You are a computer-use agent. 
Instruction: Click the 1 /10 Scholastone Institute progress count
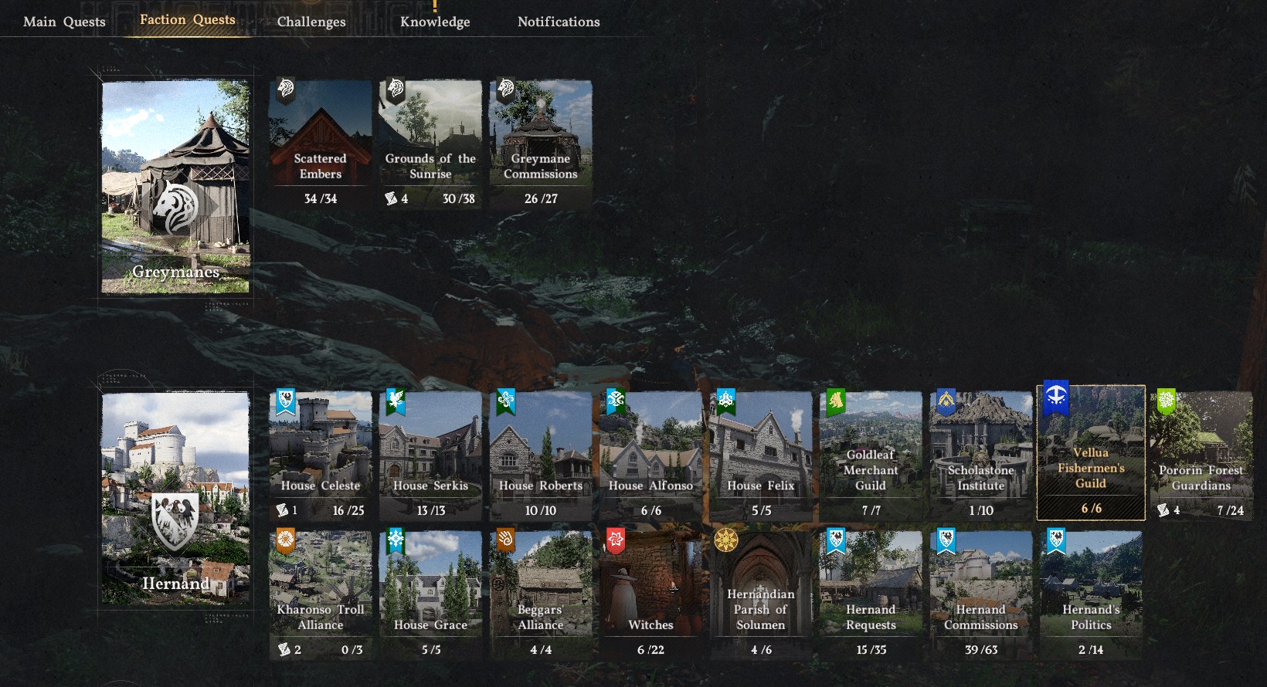click(x=981, y=510)
